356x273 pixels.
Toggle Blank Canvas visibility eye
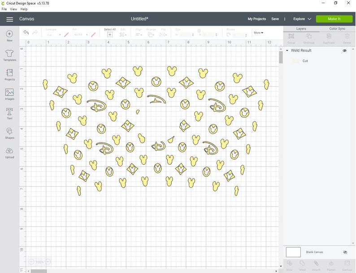point(345,252)
